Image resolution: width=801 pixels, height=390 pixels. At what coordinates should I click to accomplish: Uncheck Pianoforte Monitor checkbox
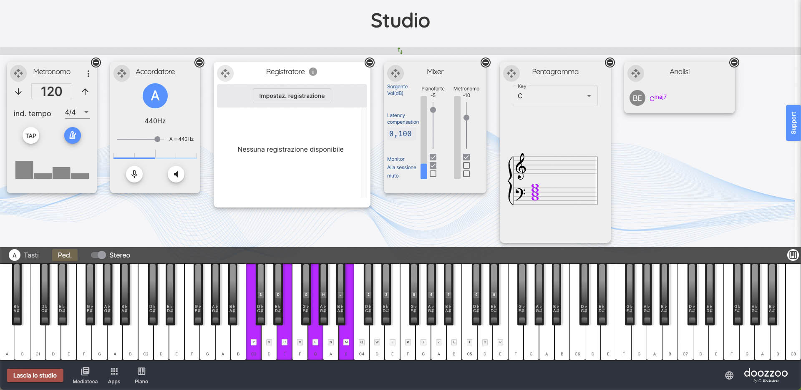click(433, 157)
